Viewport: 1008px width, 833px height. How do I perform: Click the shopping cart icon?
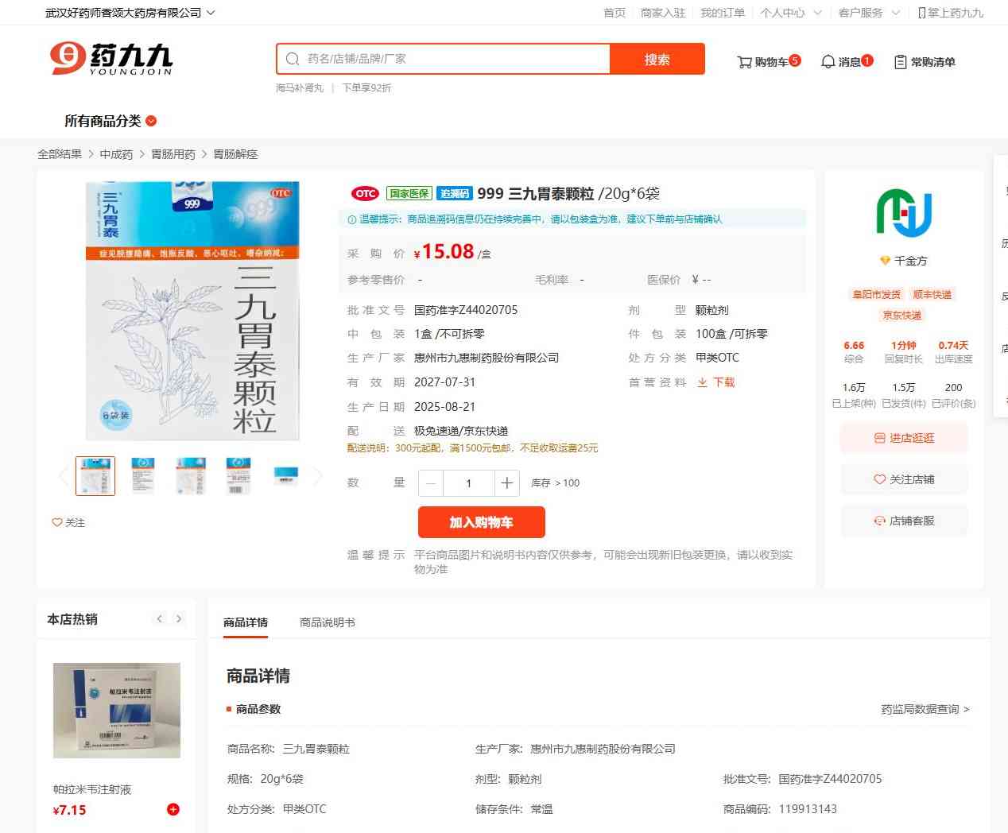click(x=744, y=62)
